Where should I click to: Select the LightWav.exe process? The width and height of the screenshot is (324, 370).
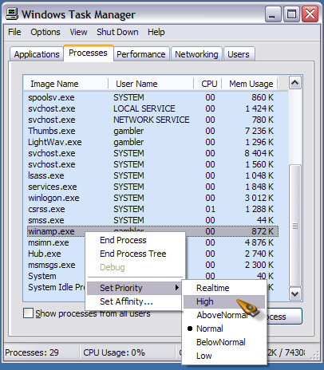[x=152, y=142]
